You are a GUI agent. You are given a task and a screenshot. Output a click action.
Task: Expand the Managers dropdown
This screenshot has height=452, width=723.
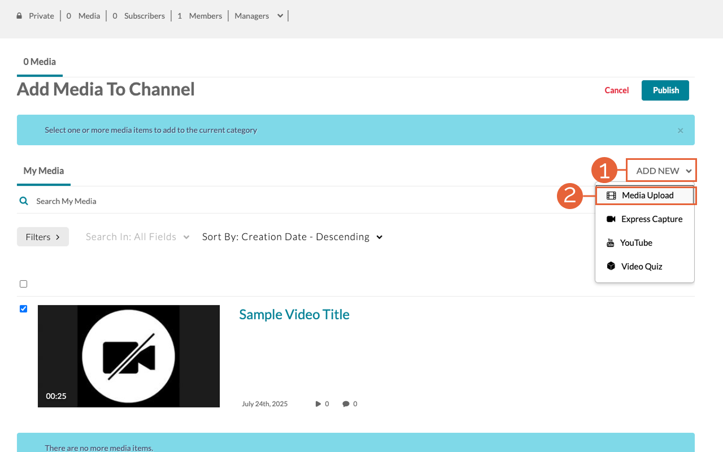[258, 16]
